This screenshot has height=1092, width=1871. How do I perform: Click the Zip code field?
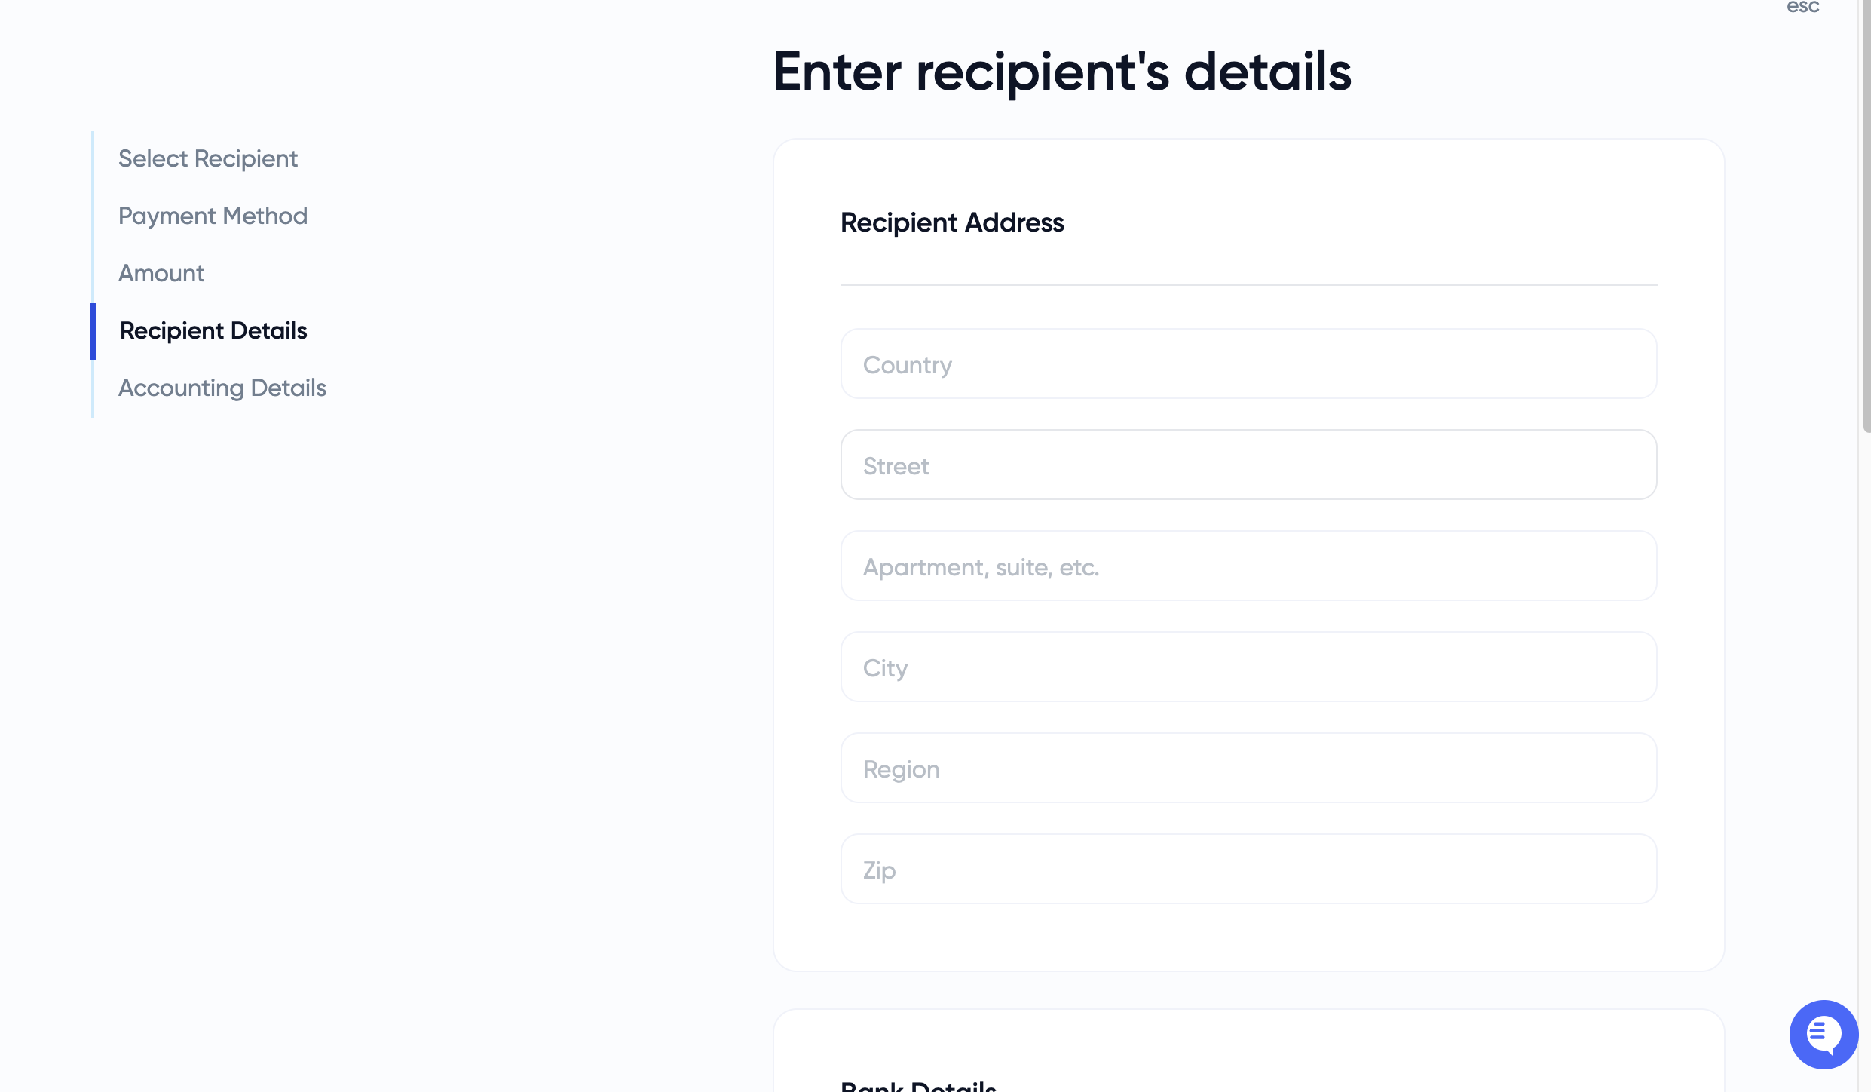1248,870
